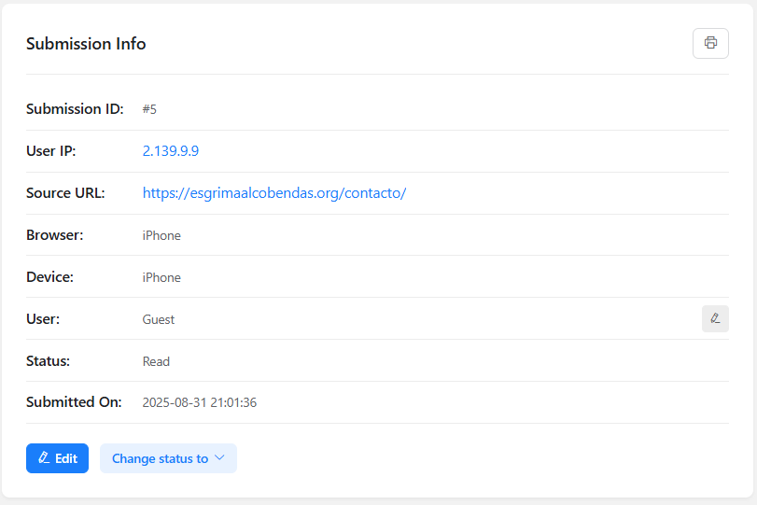Click the Submission Info heading
This screenshot has width=757, height=505.
point(86,44)
